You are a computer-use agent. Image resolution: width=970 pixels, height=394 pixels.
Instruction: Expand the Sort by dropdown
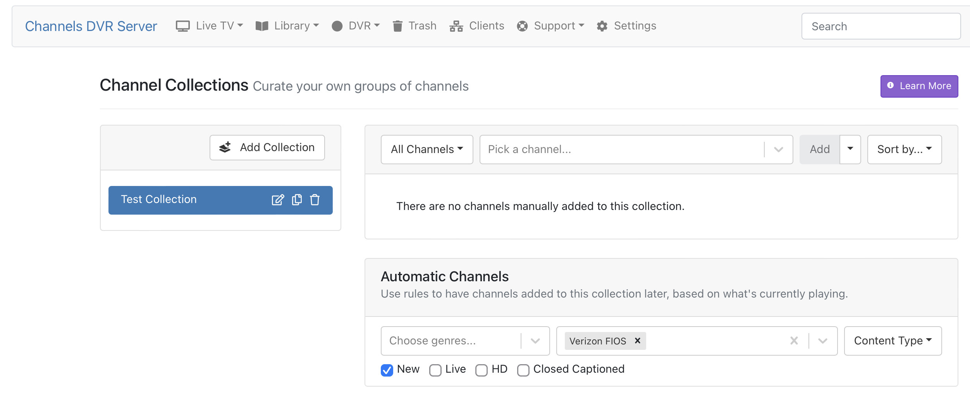click(904, 149)
